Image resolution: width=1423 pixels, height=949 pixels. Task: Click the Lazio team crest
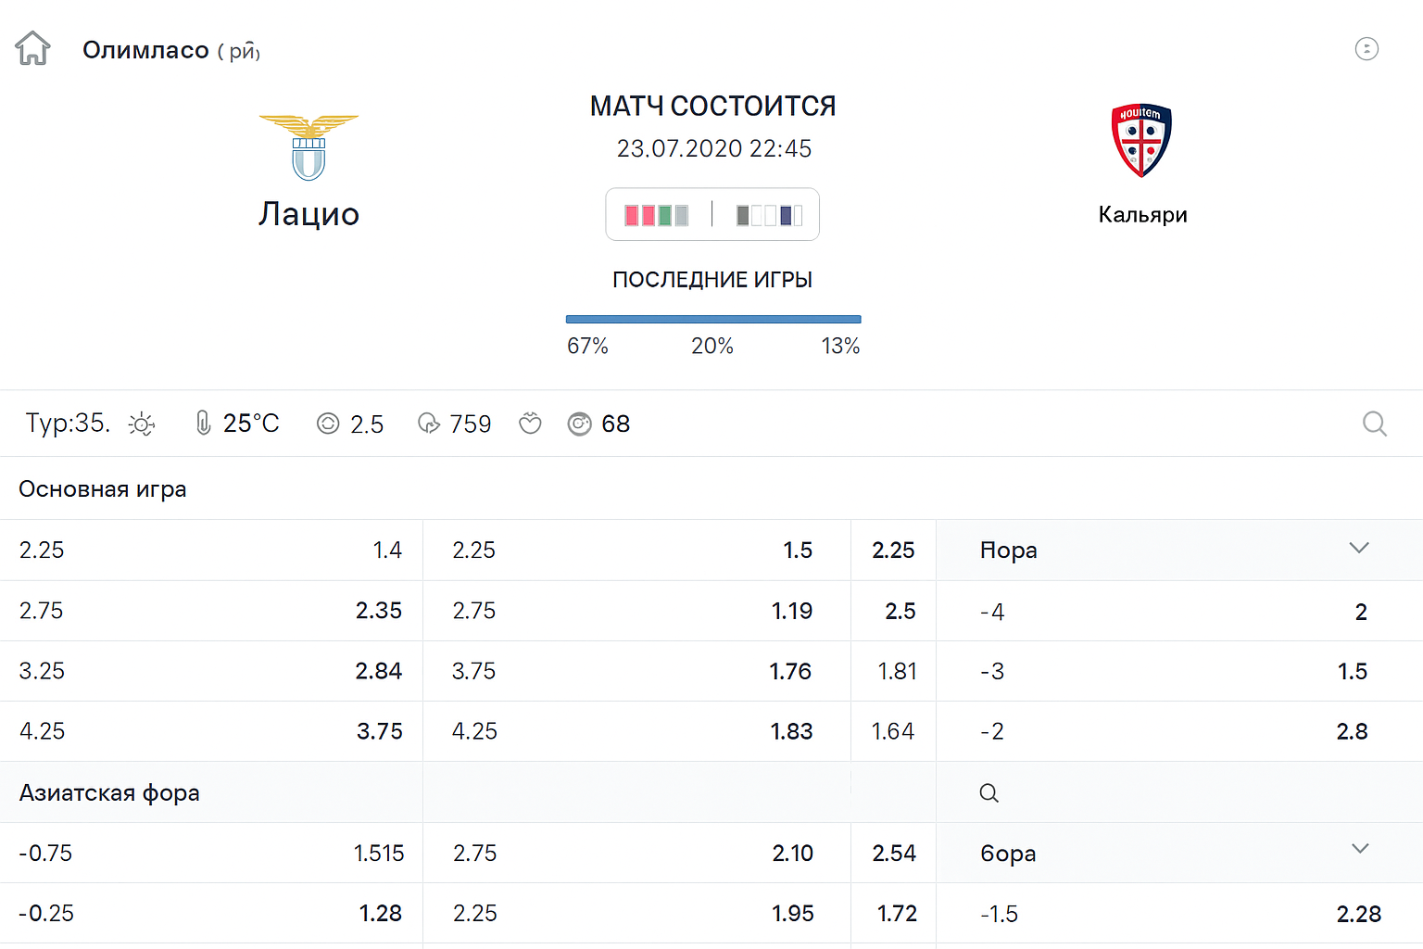309,147
